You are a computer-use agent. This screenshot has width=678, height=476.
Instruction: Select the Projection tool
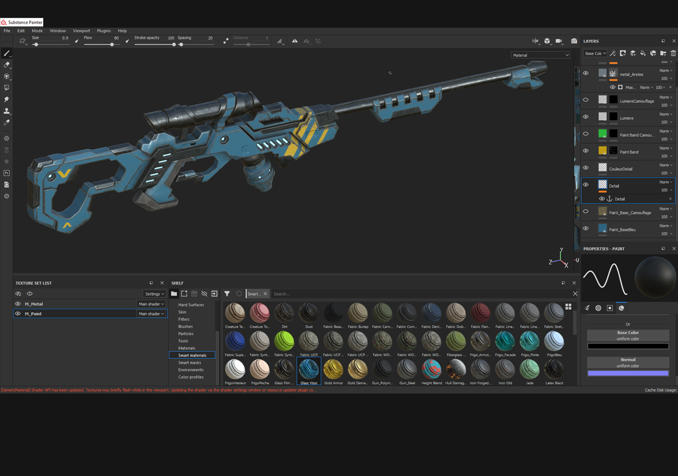6,76
